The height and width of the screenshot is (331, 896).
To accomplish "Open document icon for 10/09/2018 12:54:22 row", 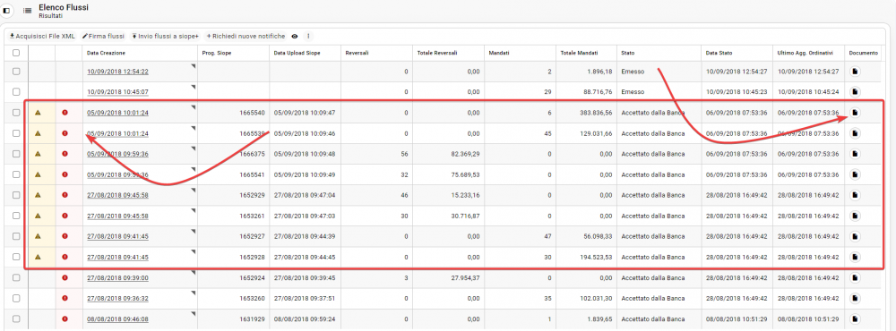I will [x=855, y=72].
